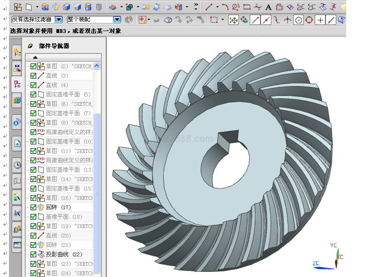
Task: Click the 部件导航器 panel header
Action: [54, 46]
